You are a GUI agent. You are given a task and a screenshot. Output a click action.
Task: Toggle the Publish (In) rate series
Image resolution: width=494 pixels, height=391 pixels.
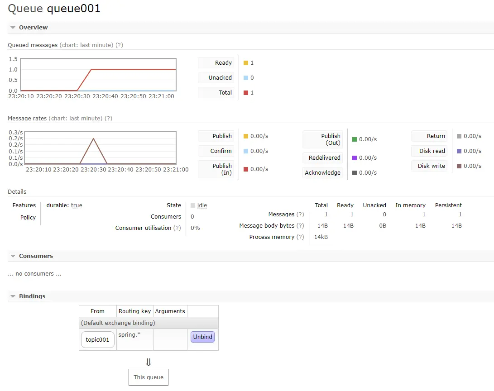(x=216, y=169)
